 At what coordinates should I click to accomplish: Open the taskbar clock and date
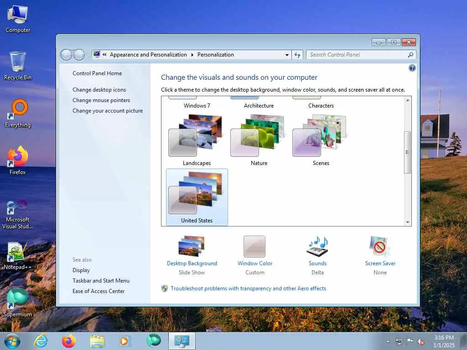444,341
